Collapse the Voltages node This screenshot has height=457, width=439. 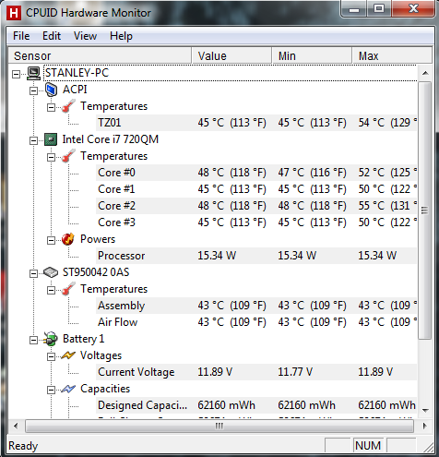coord(51,356)
